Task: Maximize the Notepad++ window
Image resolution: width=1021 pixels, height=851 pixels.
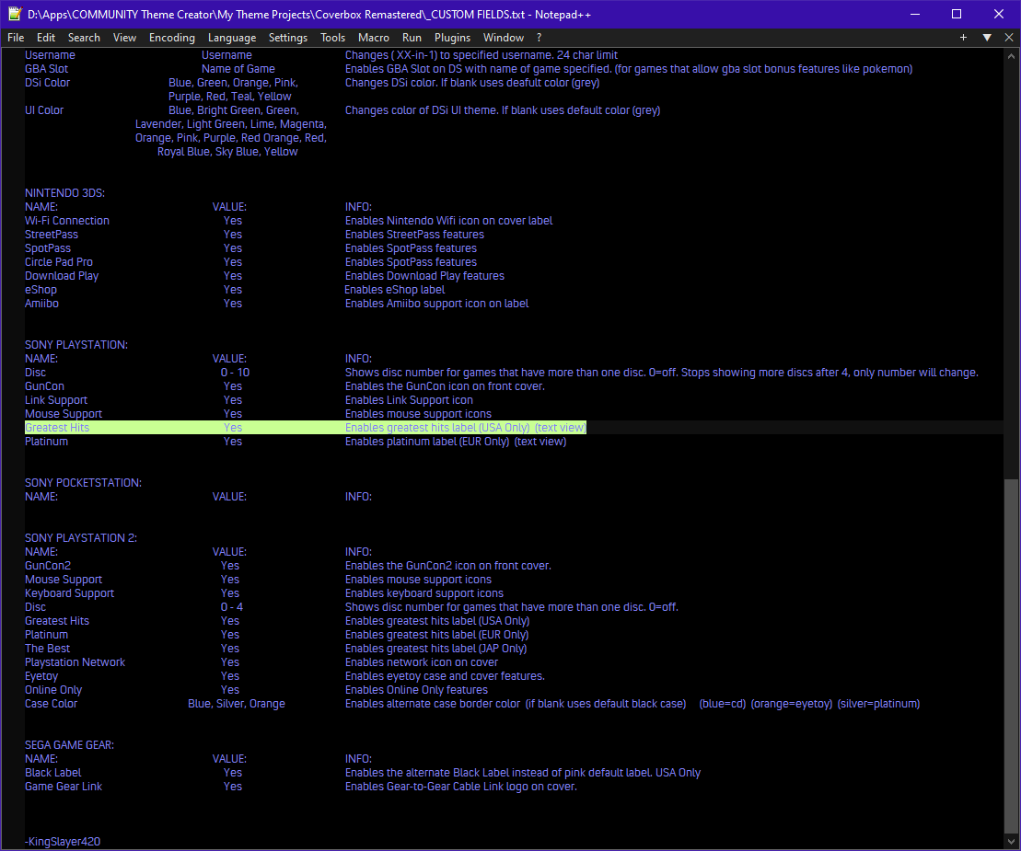Action: click(x=957, y=14)
